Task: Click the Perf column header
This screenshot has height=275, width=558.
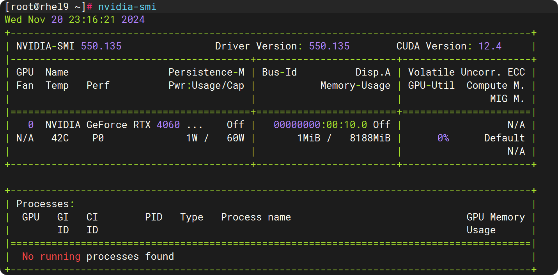Action: click(98, 85)
